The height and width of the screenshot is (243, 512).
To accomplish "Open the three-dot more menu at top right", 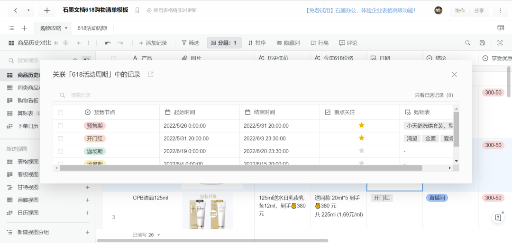I will (500, 10).
